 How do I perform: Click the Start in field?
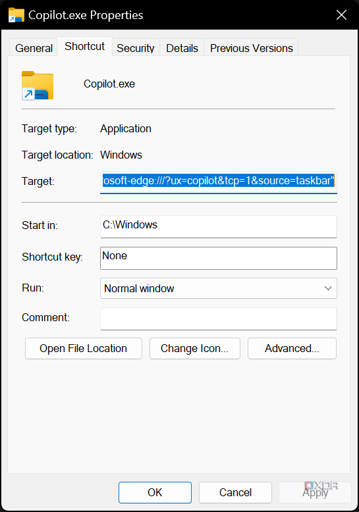pos(219,226)
